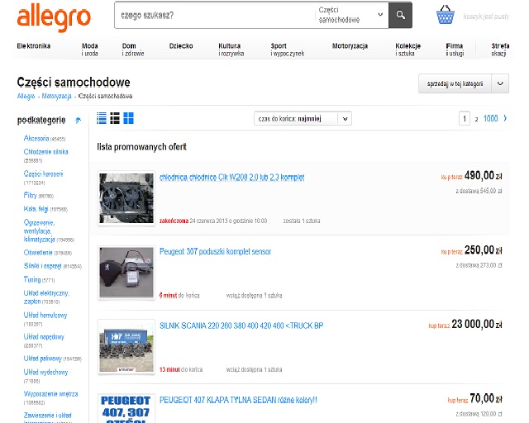Screen dimensions: 529x423
Task: Click the 490,00 zł price
Action: [x=483, y=176]
